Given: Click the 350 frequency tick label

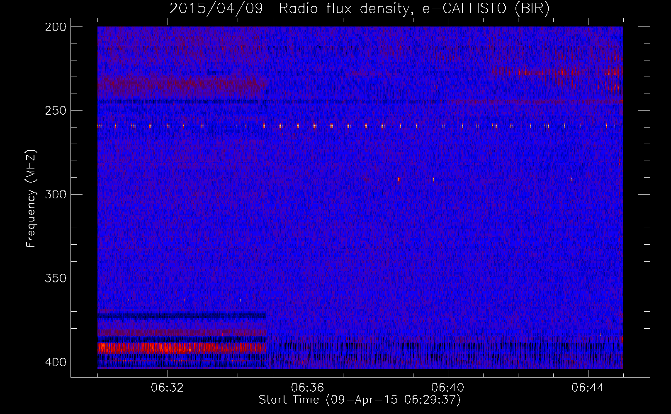Looking at the screenshot, I should [55, 278].
